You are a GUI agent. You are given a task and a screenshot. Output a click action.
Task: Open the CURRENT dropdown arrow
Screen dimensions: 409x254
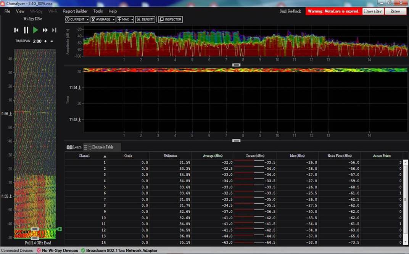coord(87,19)
